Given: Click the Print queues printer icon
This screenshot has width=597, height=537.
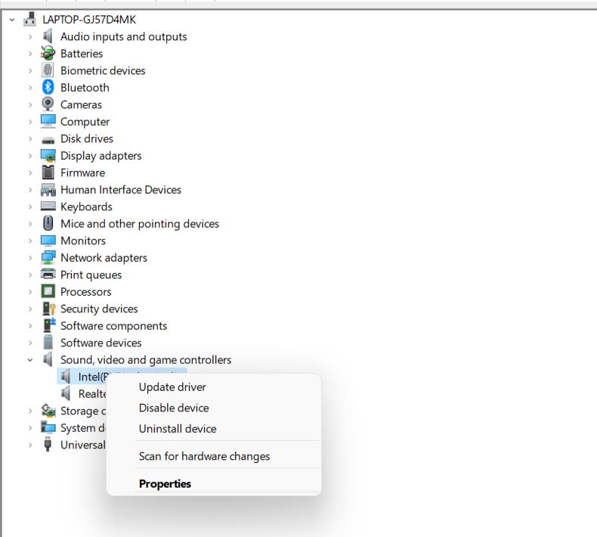Looking at the screenshot, I should point(48,275).
